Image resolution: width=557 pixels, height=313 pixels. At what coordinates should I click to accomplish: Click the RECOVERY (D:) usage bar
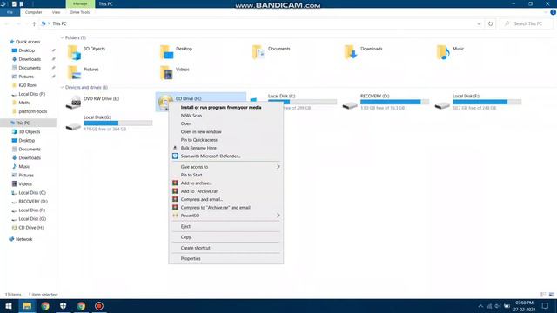(x=394, y=102)
